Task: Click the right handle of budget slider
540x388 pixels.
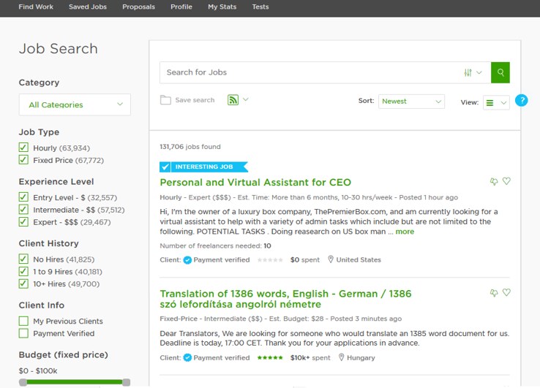Action: [x=127, y=382]
